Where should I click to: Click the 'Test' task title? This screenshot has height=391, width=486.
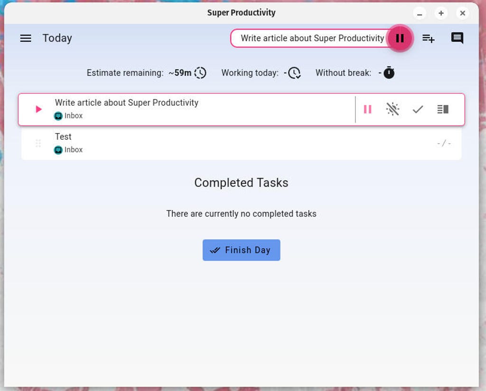[x=63, y=136]
